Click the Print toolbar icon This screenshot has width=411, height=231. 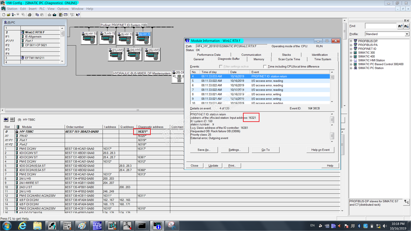tap(30, 15)
